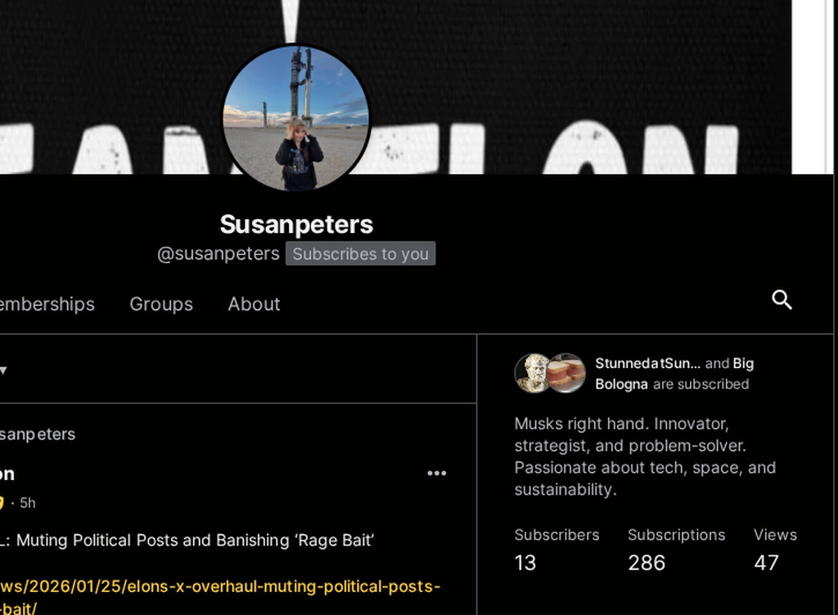Click the 5h post timestamp
Screen dimensions: 838x615
click(27, 503)
